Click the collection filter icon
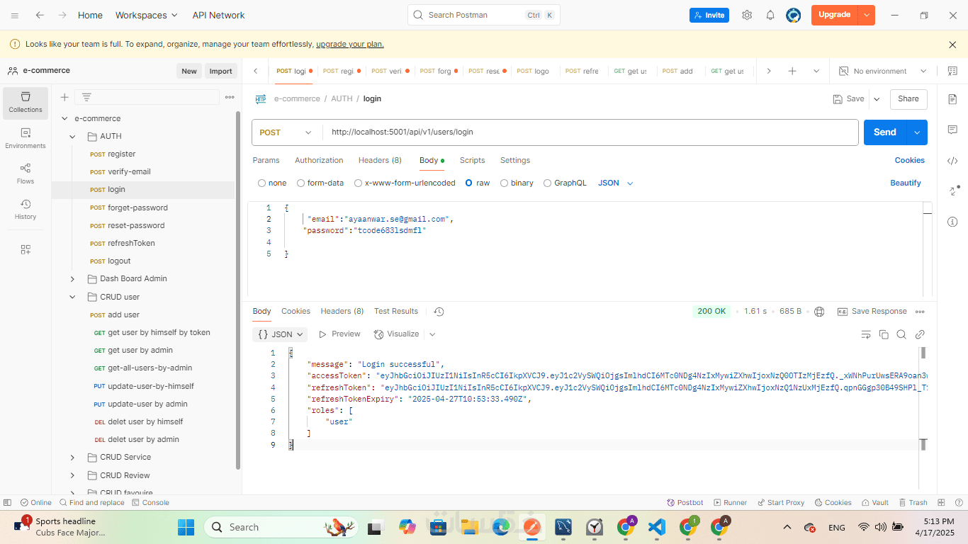 (86, 97)
